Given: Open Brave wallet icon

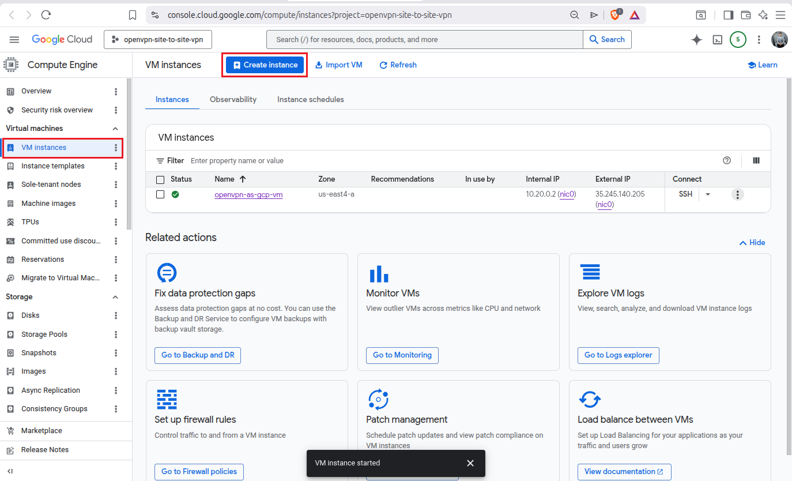Looking at the screenshot, I should pyautogui.click(x=745, y=15).
